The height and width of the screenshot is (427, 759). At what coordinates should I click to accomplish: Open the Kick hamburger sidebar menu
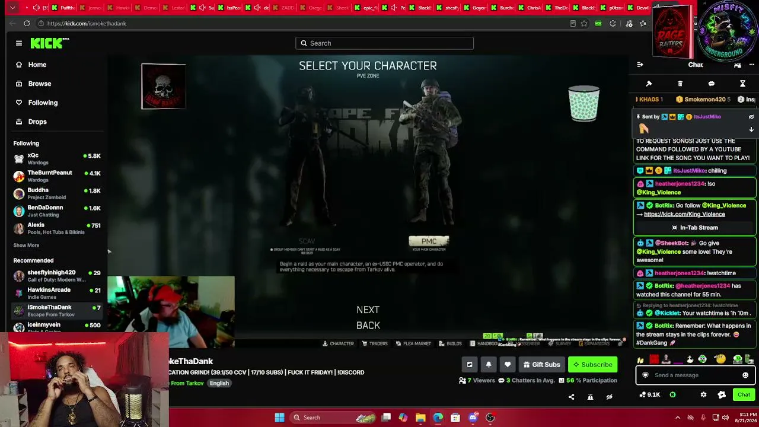point(19,43)
